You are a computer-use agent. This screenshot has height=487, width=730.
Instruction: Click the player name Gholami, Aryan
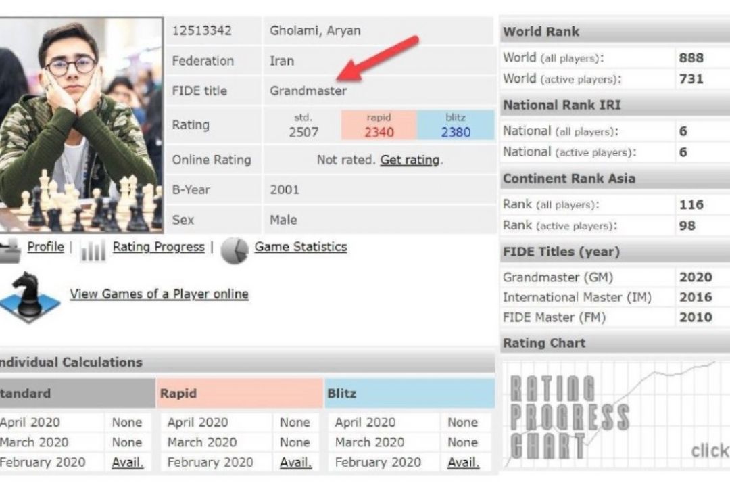[315, 30]
